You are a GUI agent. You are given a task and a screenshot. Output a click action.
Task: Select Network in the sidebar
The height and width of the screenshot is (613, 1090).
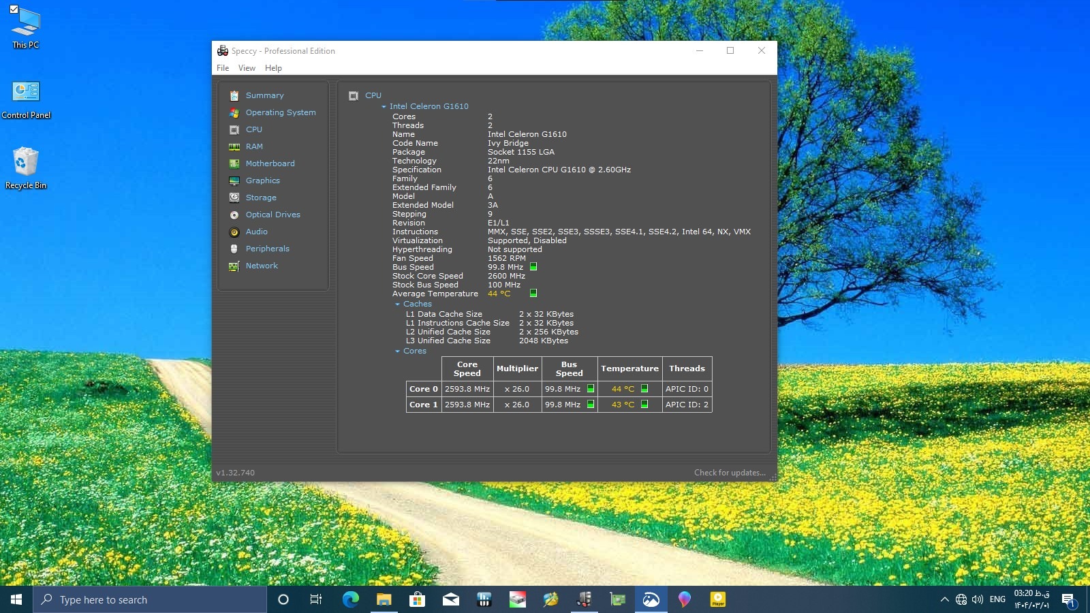pyautogui.click(x=262, y=266)
